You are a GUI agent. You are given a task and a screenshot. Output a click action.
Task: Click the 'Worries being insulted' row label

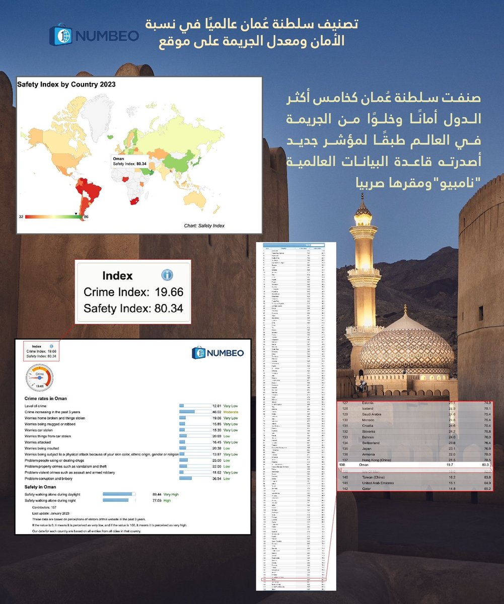43,448
